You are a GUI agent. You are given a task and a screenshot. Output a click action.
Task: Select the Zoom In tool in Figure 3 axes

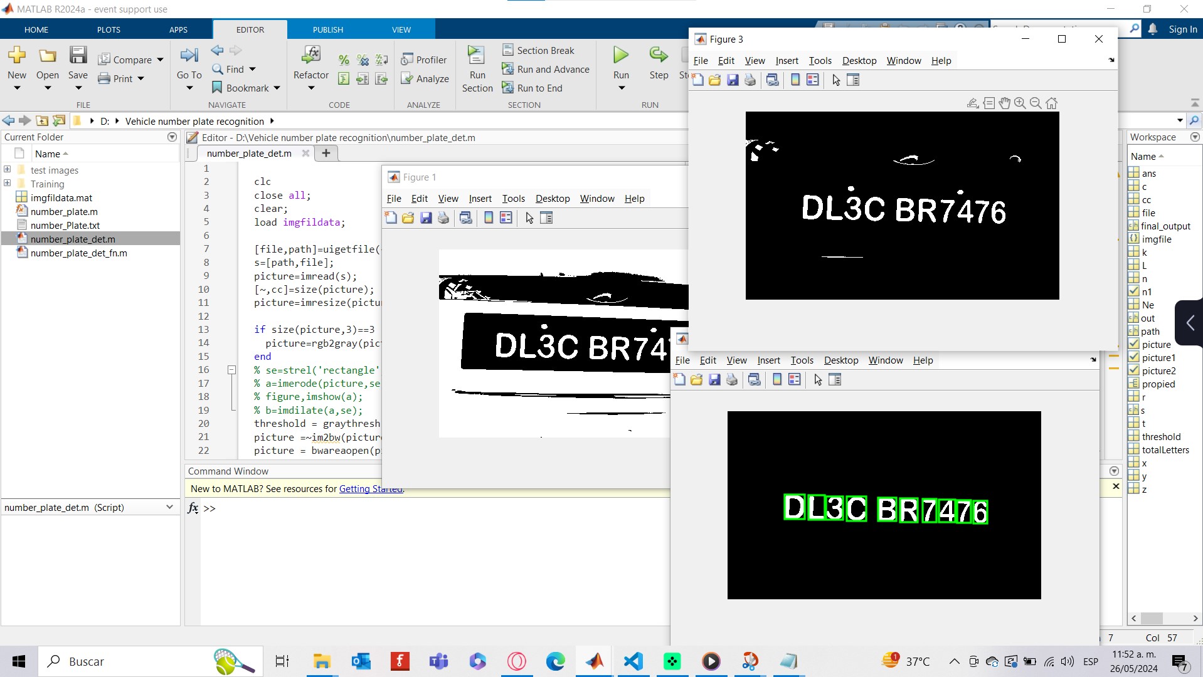tap(1020, 103)
